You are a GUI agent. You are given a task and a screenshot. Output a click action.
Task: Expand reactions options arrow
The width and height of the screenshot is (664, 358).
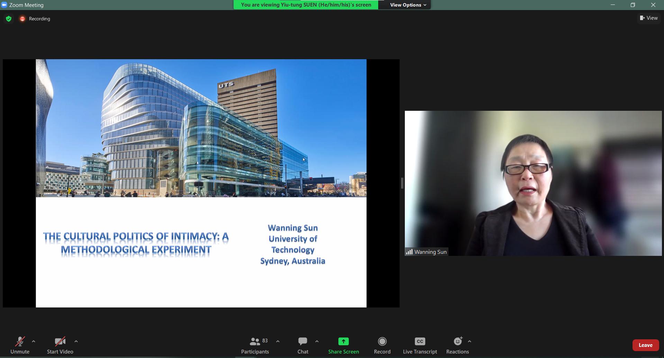[x=470, y=341]
